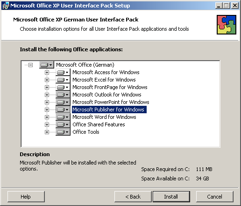Expand the Microsoft Access for Windows node

coord(47,72)
